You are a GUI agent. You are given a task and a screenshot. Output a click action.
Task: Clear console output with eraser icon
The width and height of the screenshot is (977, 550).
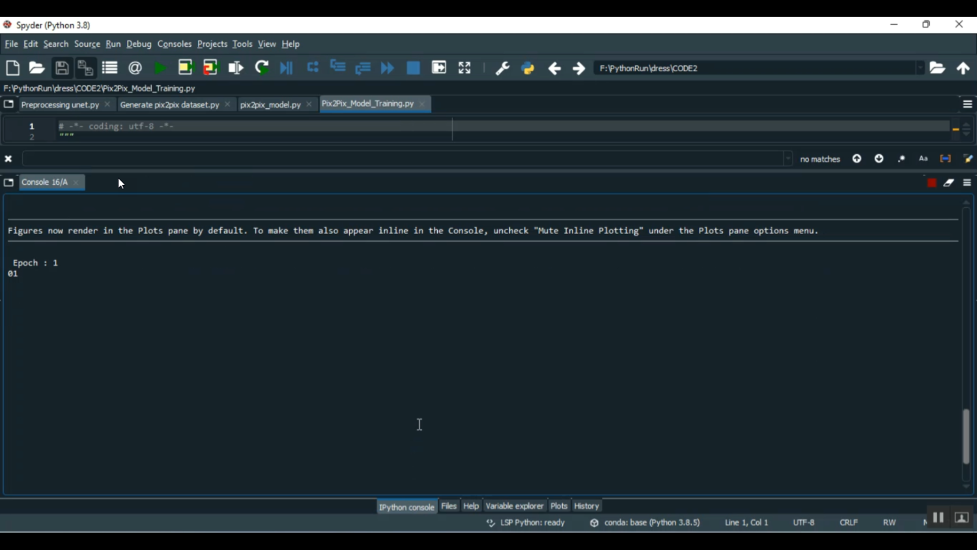click(949, 183)
